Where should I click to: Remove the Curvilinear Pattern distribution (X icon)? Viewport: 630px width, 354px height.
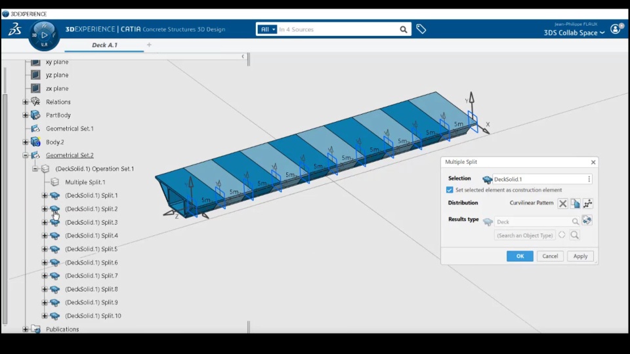tap(563, 203)
